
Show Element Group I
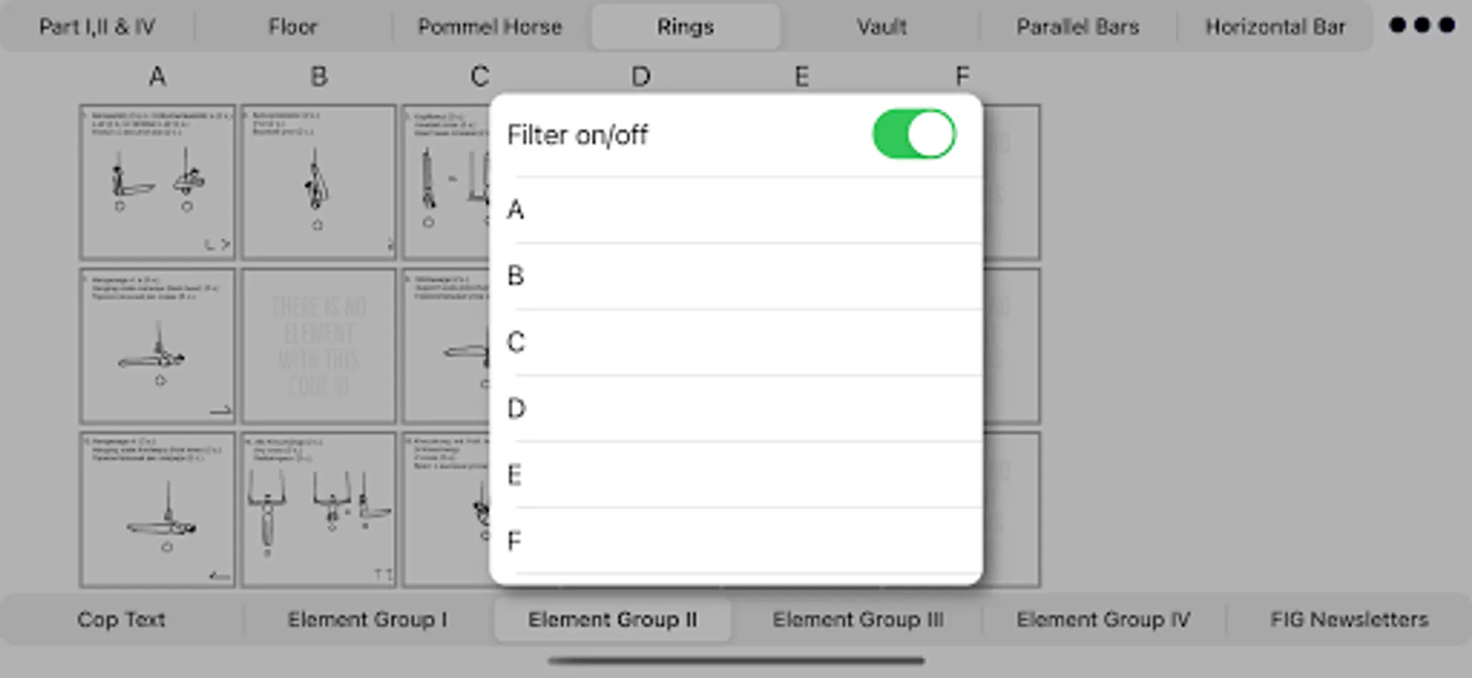pyautogui.click(x=367, y=619)
